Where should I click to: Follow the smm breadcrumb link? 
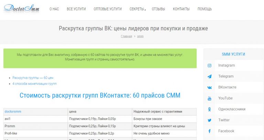[140, 36]
